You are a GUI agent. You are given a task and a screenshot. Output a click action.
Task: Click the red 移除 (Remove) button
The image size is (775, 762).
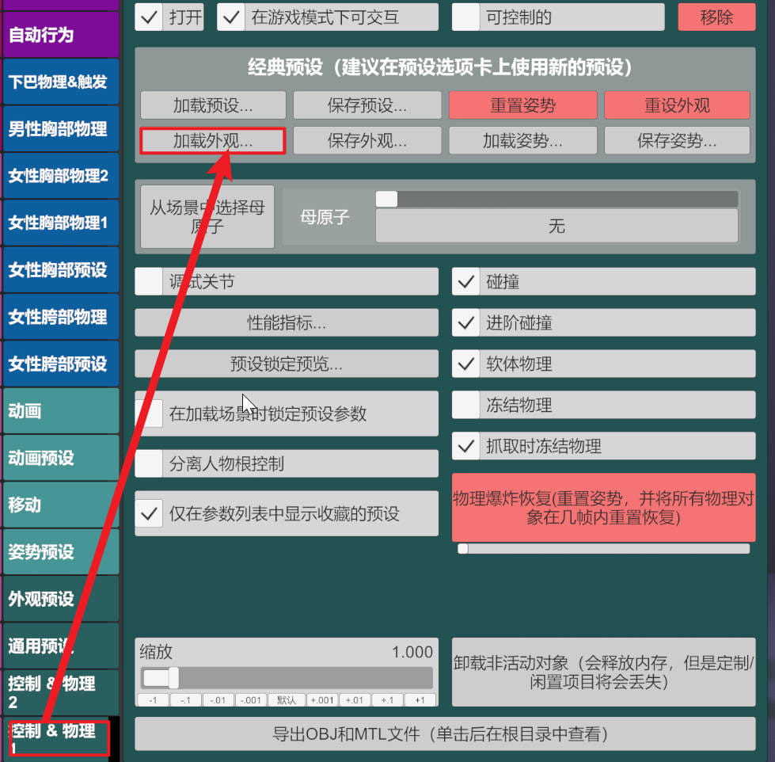(716, 17)
